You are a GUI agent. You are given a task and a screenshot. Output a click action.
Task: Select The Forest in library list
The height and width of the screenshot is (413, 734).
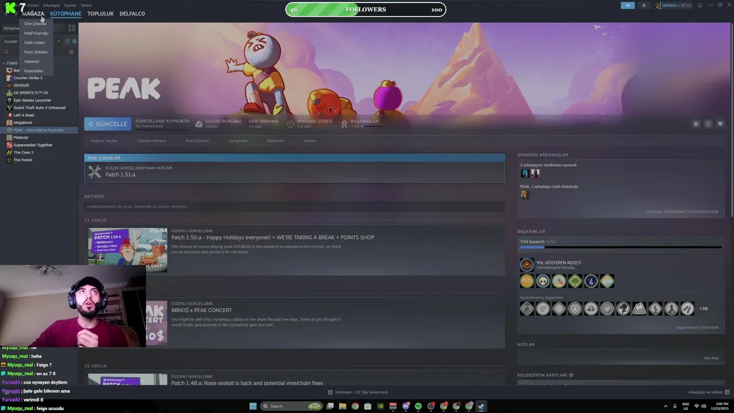(x=23, y=160)
